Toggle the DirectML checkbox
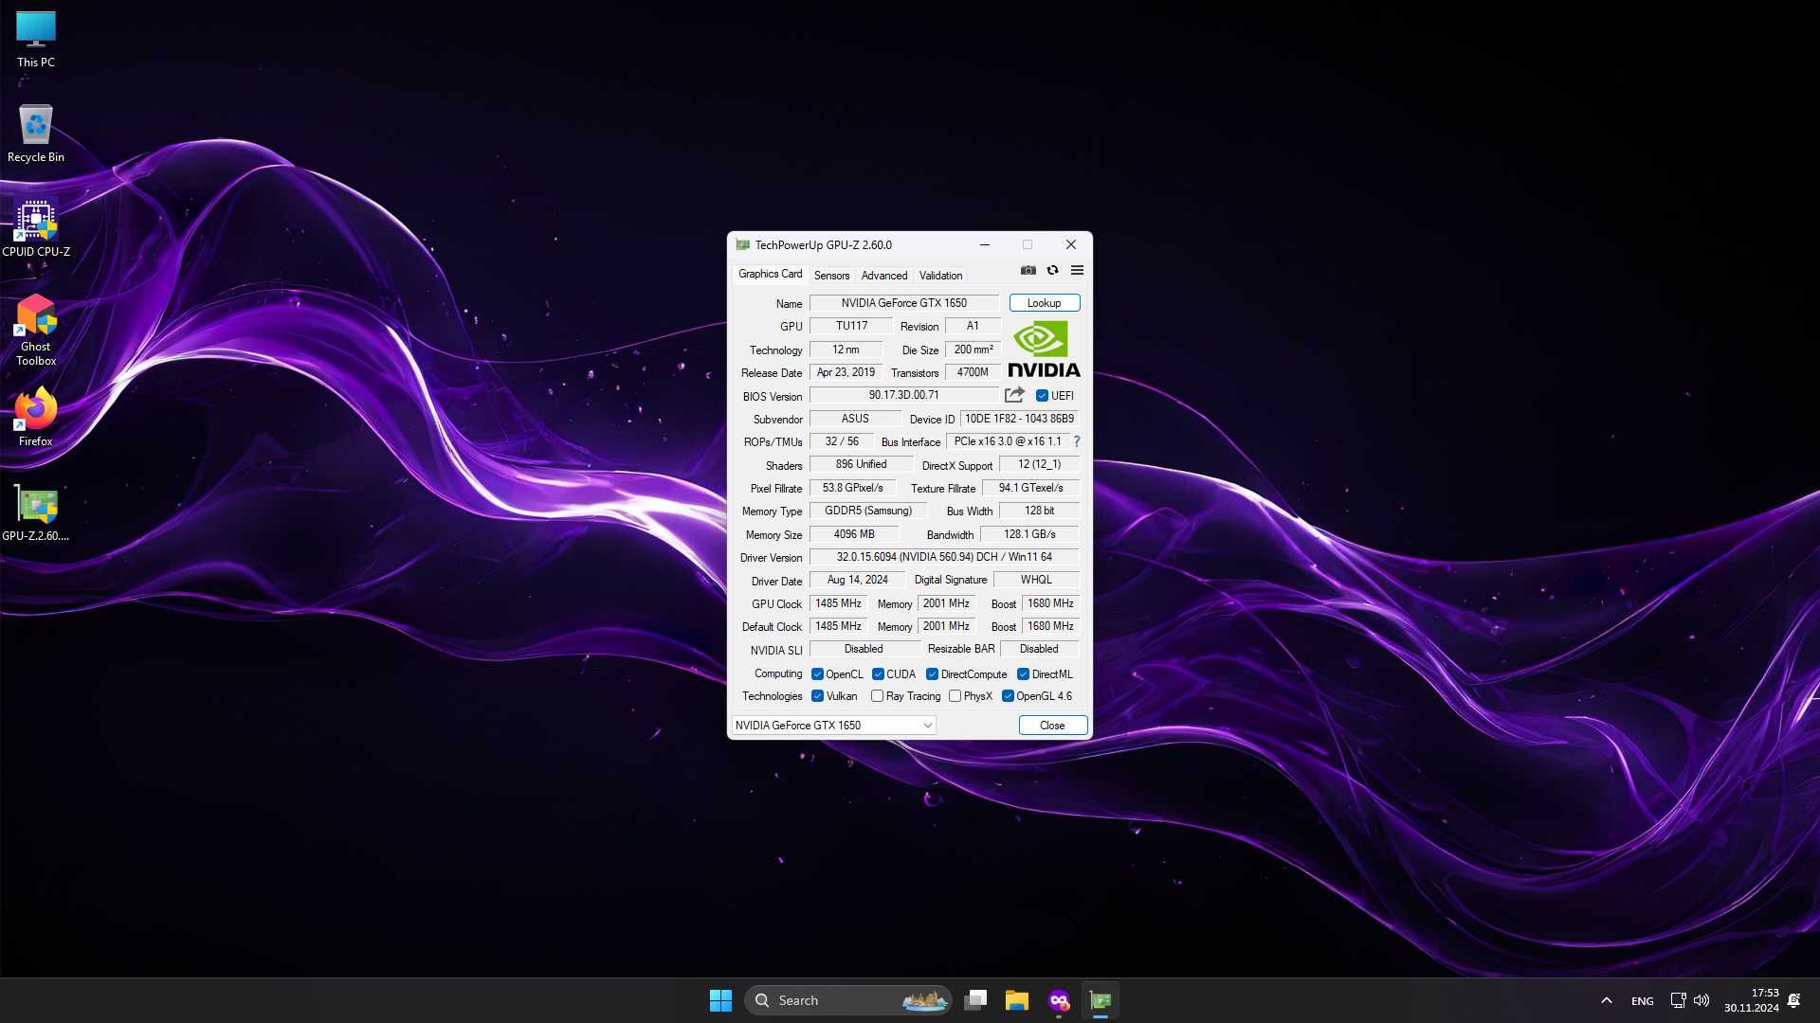The image size is (1820, 1023). coord(1023,674)
